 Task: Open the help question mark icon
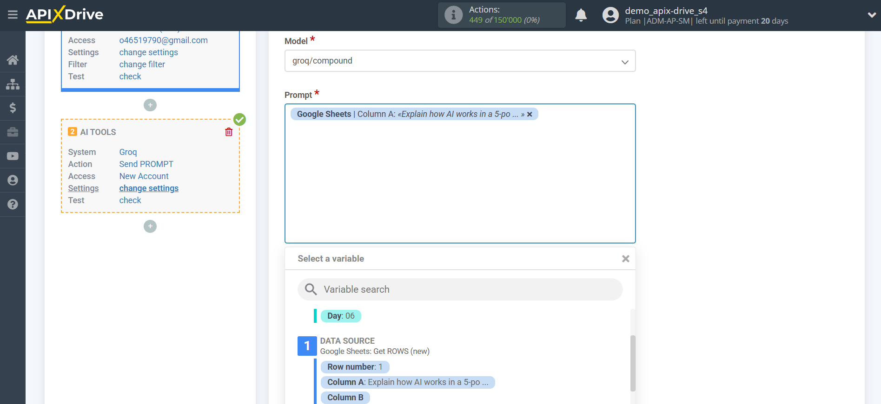[x=13, y=205]
